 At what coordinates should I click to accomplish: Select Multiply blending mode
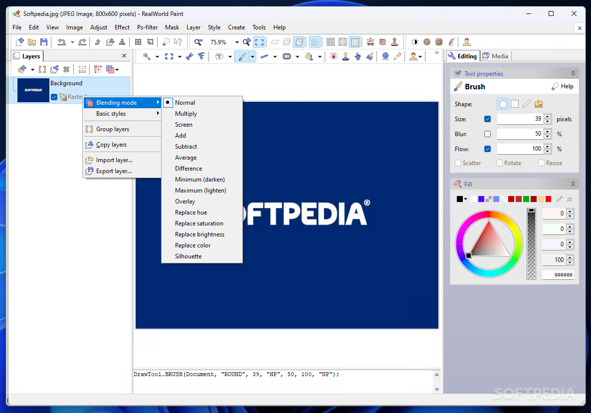tap(186, 113)
